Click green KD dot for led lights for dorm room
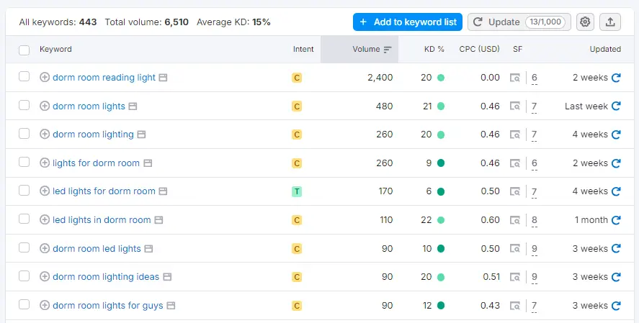The image size is (639, 323). pos(441,192)
